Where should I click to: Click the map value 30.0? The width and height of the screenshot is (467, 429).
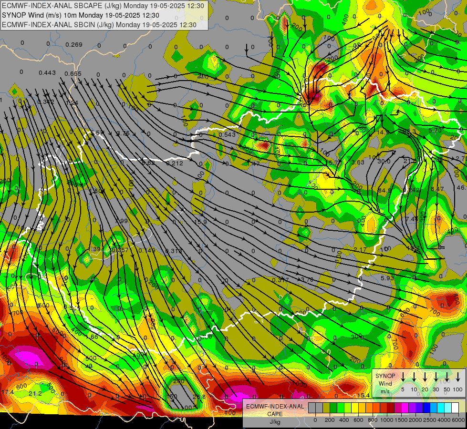(x=384, y=162)
